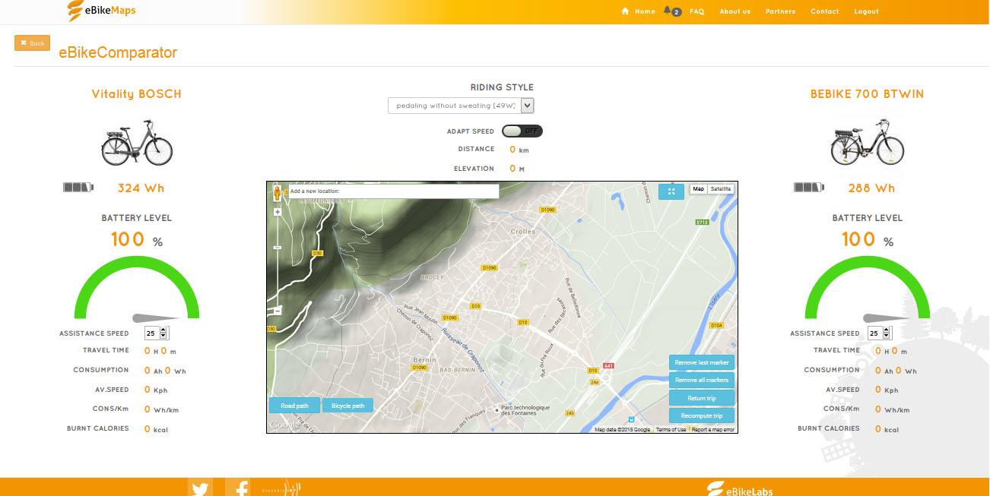Click the Return trip button

[x=702, y=398]
